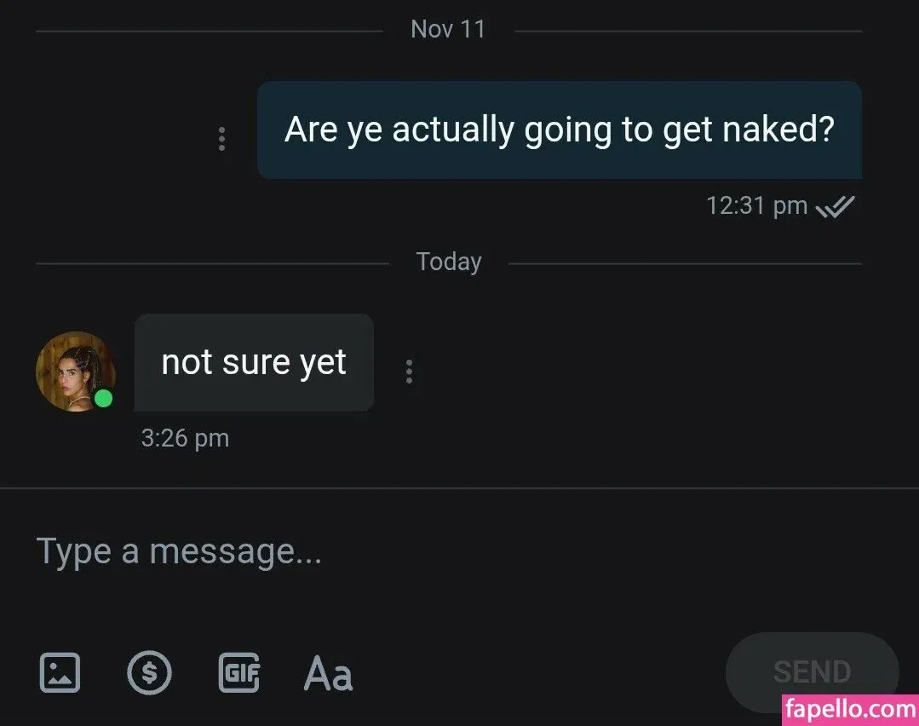The image size is (919, 726).
Task: Click the 'Today' date separator
Action: click(449, 262)
